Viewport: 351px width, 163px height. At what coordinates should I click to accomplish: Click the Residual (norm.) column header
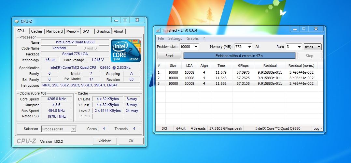click(301, 66)
